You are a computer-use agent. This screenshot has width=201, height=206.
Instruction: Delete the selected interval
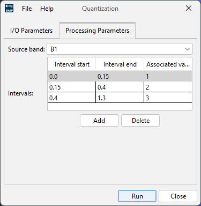[140, 121]
